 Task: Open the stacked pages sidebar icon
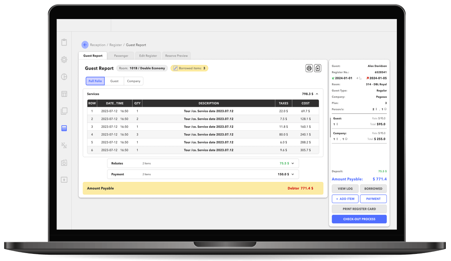click(x=64, y=111)
